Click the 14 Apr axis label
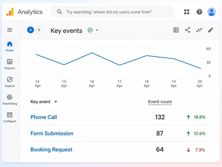This screenshot has width=222, height=167. (38, 83)
